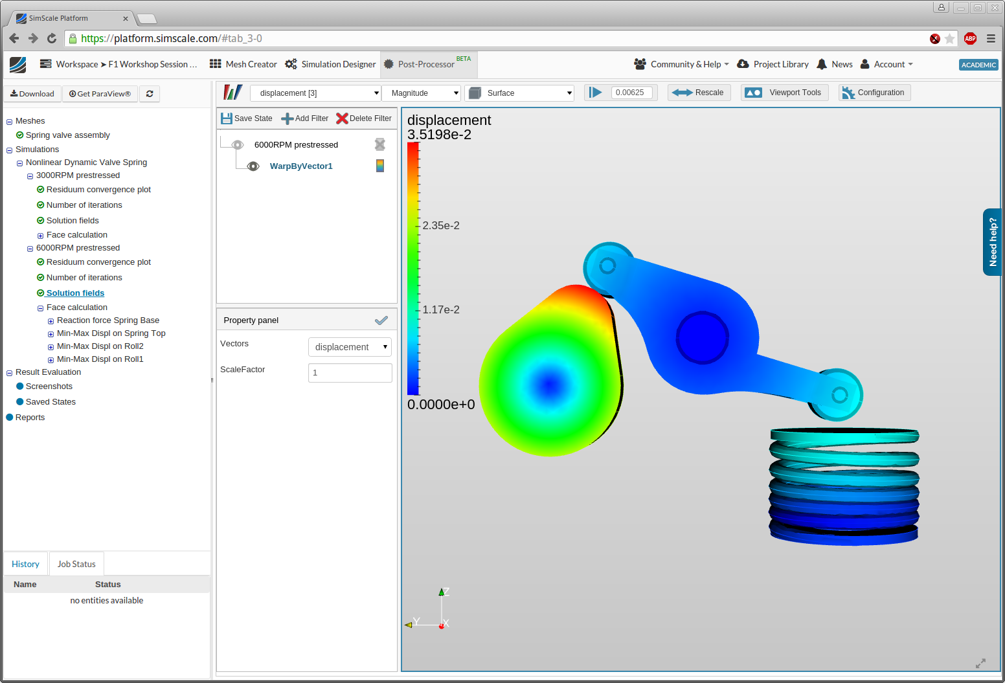Screen dimensions: 1005x683
Task: Open the Configuration settings
Action: tap(874, 93)
